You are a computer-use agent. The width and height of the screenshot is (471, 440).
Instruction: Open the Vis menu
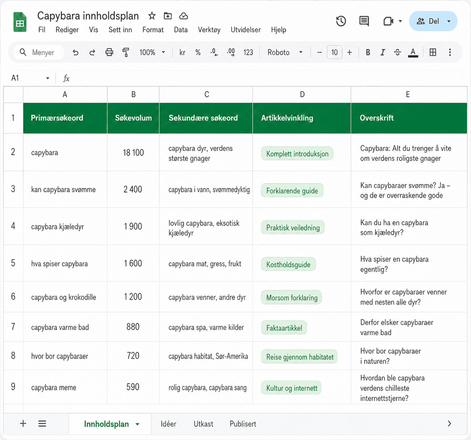click(94, 30)
